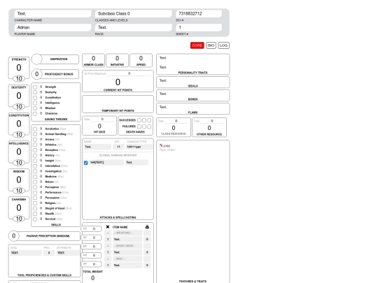The width and height of the screenshot is (378, 283).
Task: Click the MISC item header row
Action: tap(127, 259)
